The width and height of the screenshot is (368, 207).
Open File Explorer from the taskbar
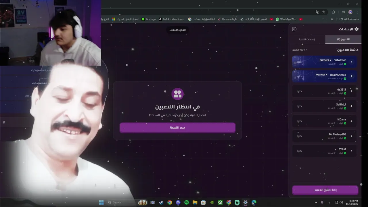click(195, 202)
